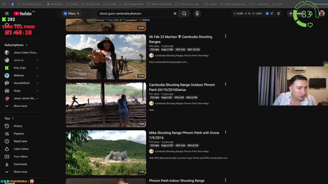Start voice search with the microphone
This screenshot has width=328, height=184.
[197, 14]
